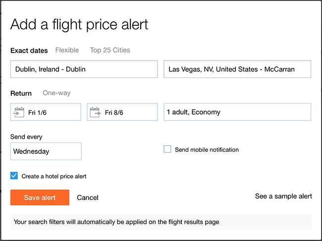Select the Exact dates tab
The height and width of the screenshot is (241, 322).
click(x=29, y=50)
